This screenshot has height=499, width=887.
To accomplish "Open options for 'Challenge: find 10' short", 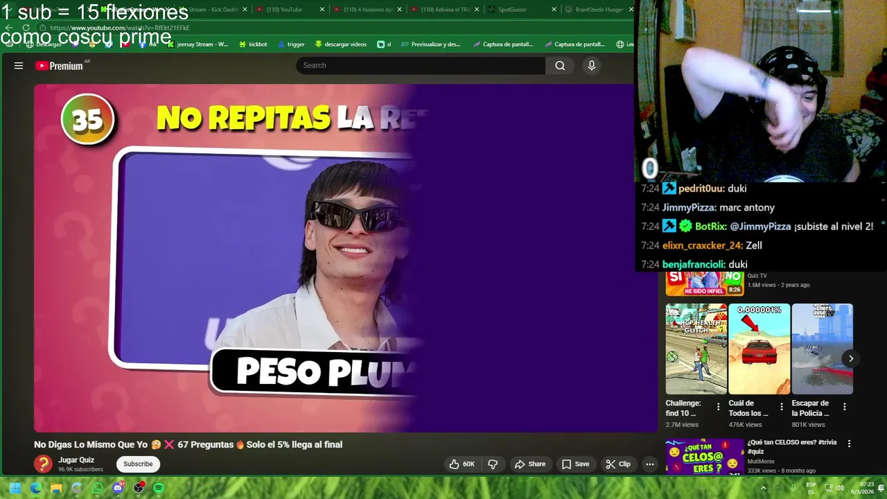I will 718,408.
